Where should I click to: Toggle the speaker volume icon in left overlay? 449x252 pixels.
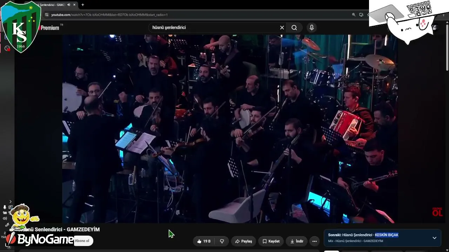click(x=5, y=218)
